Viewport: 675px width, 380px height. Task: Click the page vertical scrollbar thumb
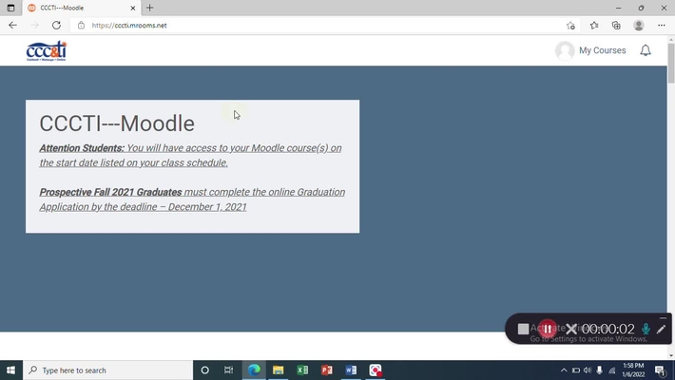click(671, 63)
